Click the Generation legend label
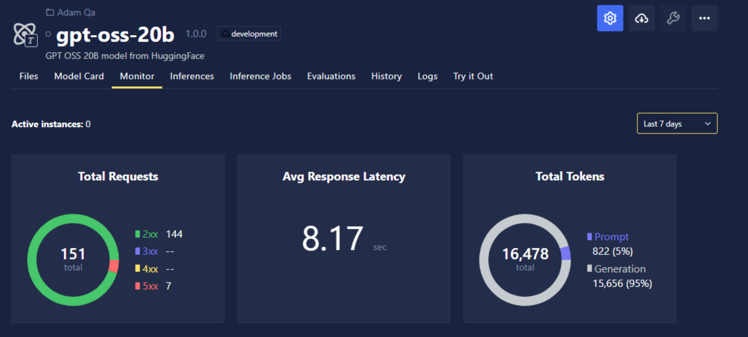Image resolution: width=748 pixels, height=337 pixels. [620, 269]
